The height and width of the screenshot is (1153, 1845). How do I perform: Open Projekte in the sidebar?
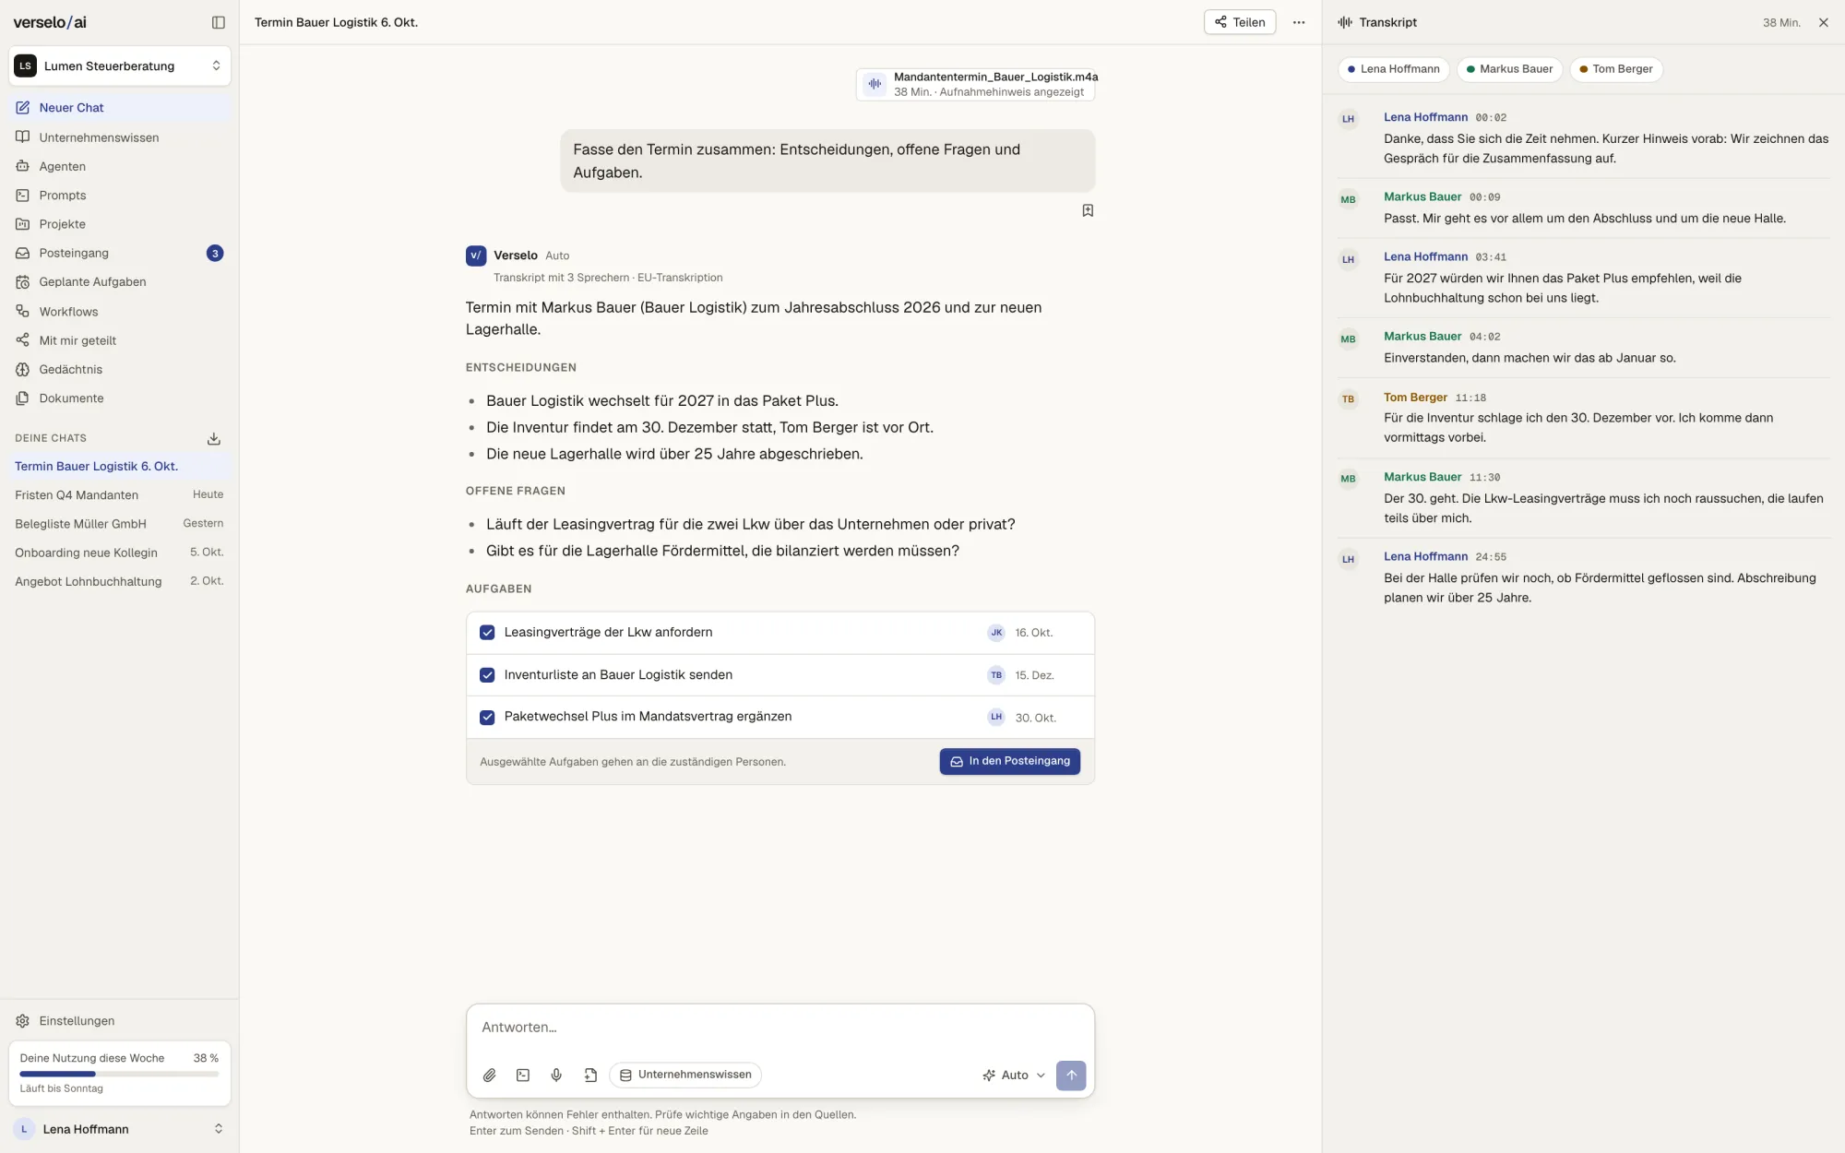[119, 224]
